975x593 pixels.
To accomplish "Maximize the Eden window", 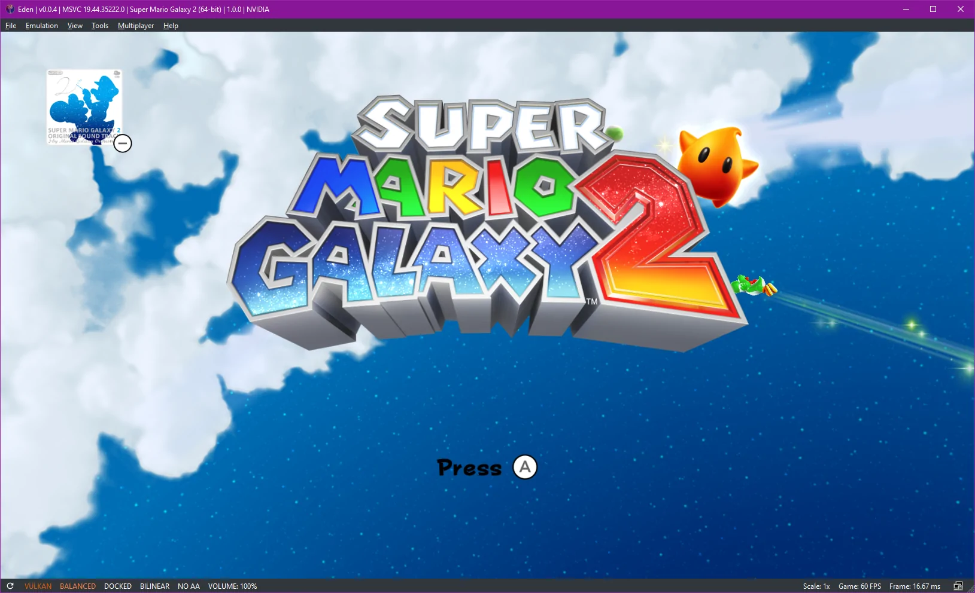I will (933, 9).
